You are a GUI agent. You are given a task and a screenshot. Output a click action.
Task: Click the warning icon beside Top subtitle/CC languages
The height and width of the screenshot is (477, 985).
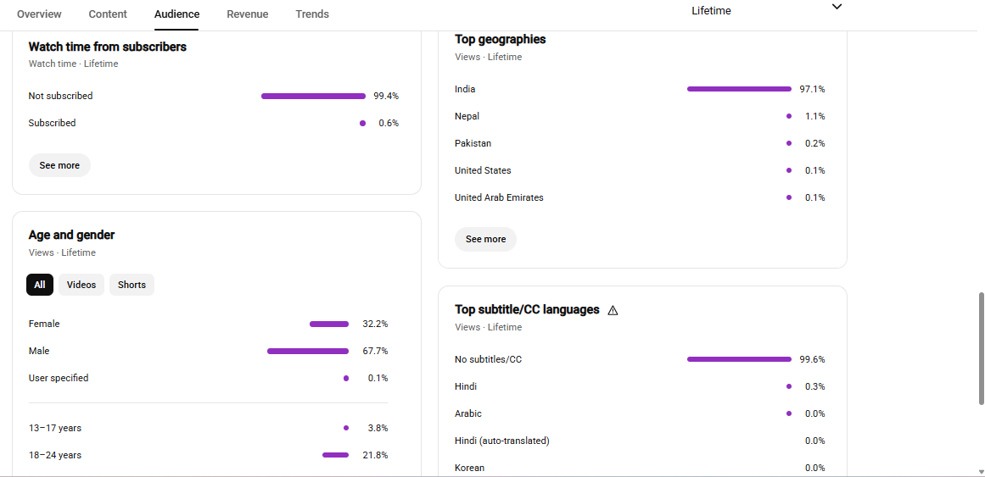[613, 310]
